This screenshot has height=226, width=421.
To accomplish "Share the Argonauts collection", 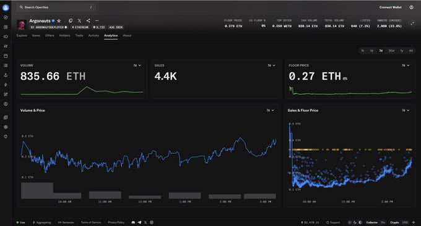I will click(x=89, y=20).
